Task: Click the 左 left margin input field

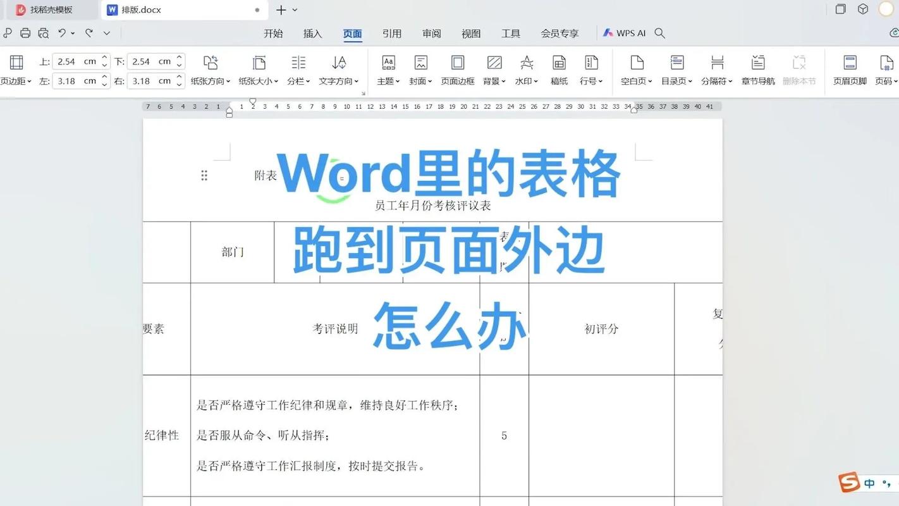Action: coord(76,81)
